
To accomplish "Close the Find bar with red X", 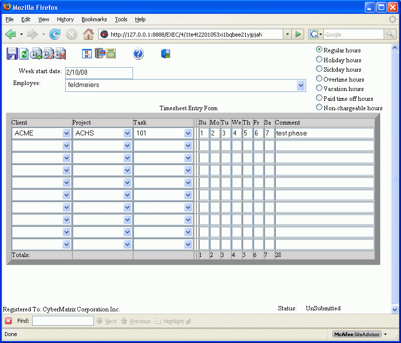I will click(8, 321).
